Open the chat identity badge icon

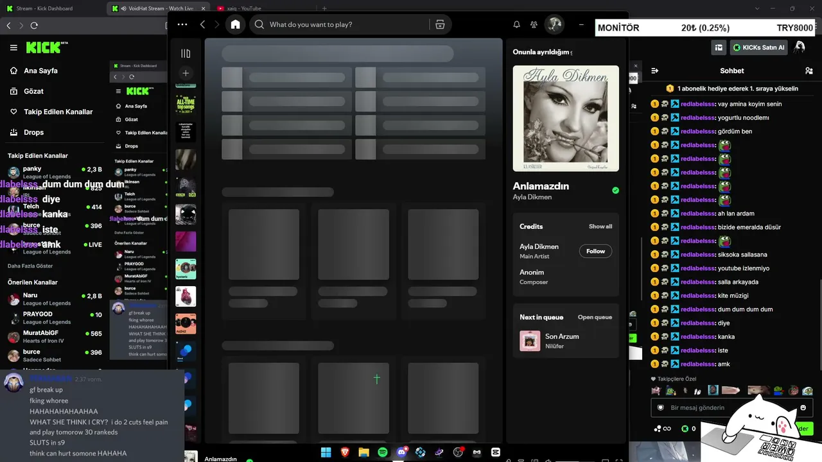pyautogui.click(x=660, y=407)
